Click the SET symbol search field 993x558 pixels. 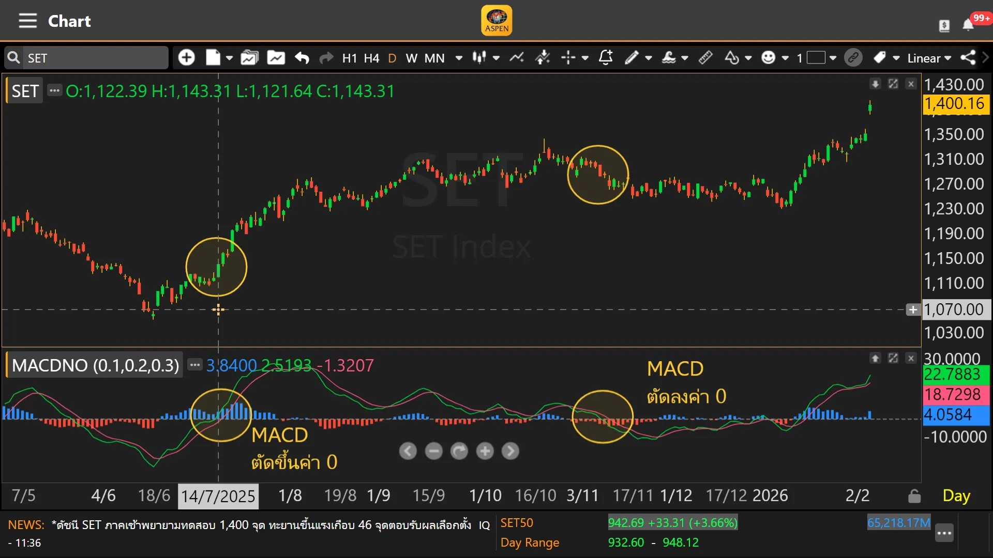93,58
